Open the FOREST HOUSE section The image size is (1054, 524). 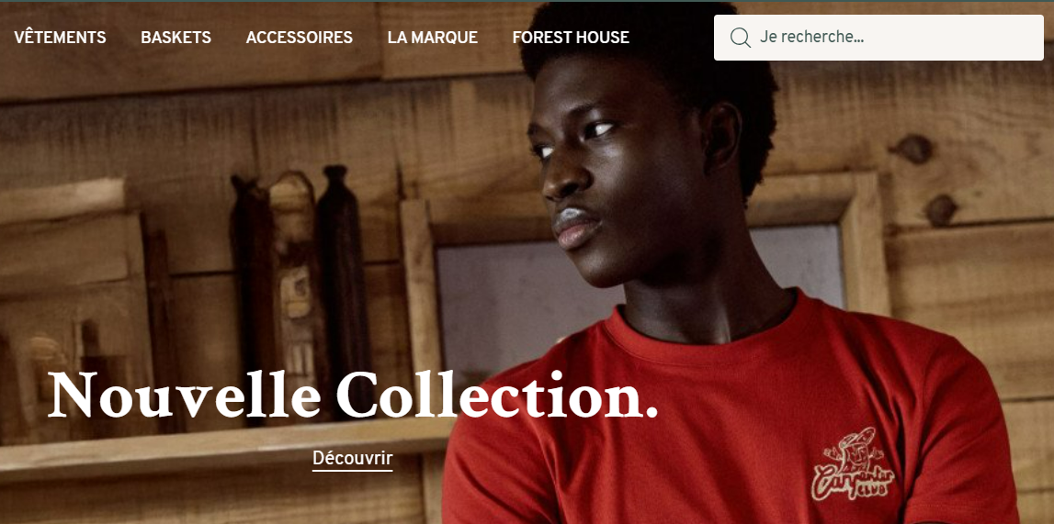pos(571,38)
